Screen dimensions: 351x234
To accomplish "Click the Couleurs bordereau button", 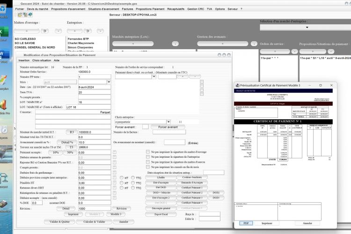I will pyautogui.click(x=192, y=177).
